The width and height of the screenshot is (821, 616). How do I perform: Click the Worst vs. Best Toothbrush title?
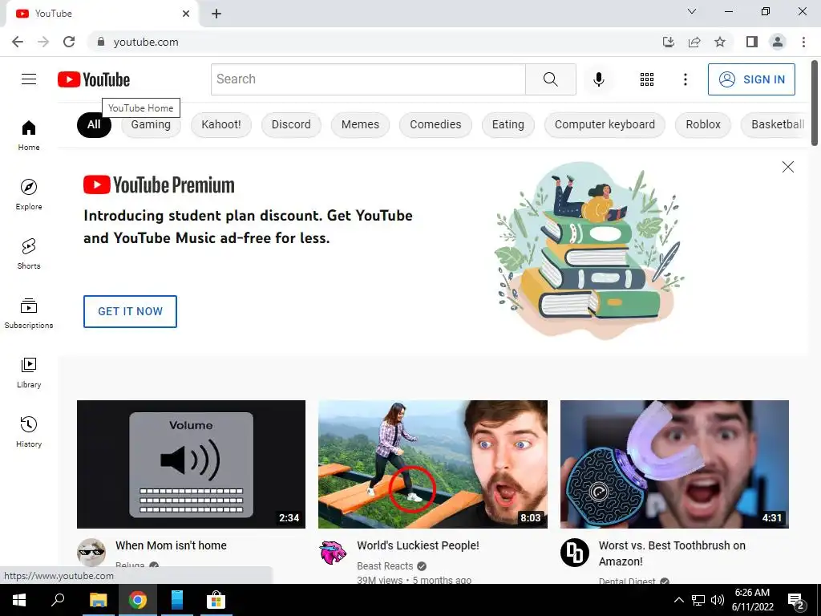672,553
